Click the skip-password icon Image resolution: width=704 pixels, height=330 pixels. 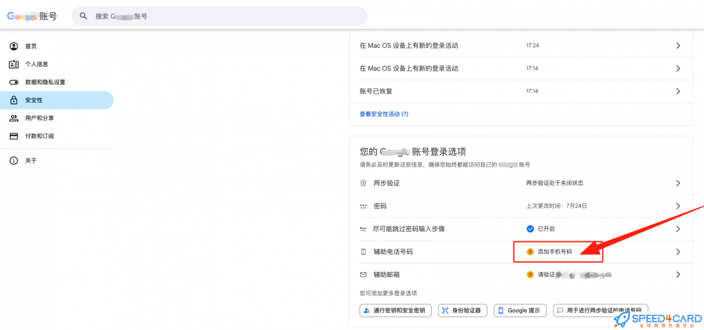[x=363, y=229]
